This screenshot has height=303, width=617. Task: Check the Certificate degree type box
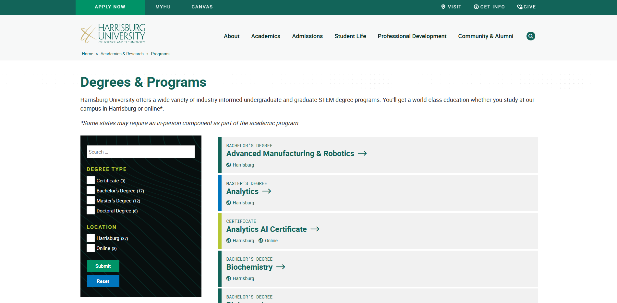91,180
